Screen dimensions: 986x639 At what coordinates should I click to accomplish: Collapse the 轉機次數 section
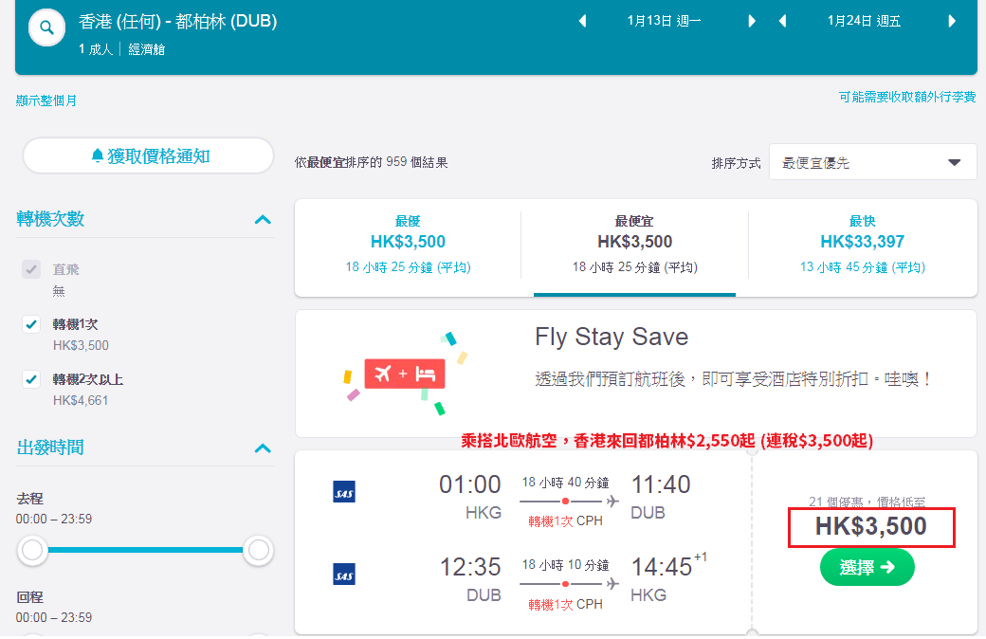263,220
